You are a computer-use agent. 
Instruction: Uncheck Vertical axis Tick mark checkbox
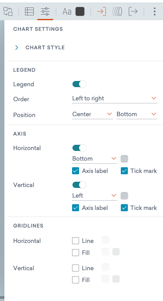point(124,208)
